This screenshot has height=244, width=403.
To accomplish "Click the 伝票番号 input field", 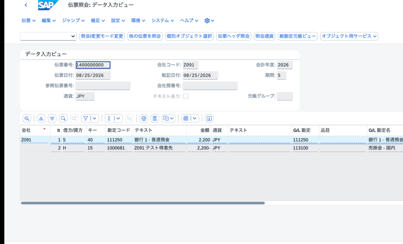I will pos(93,65).
